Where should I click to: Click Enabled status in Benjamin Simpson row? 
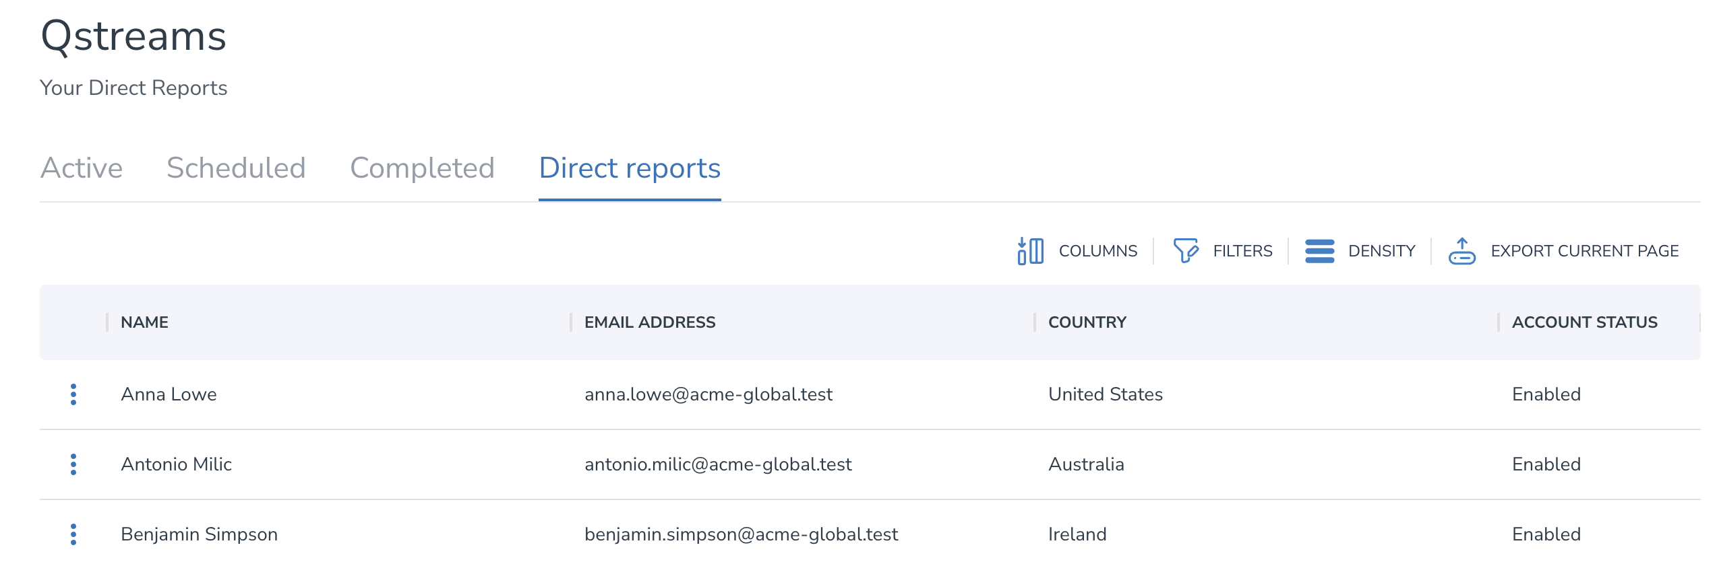tap(1546, 534)
